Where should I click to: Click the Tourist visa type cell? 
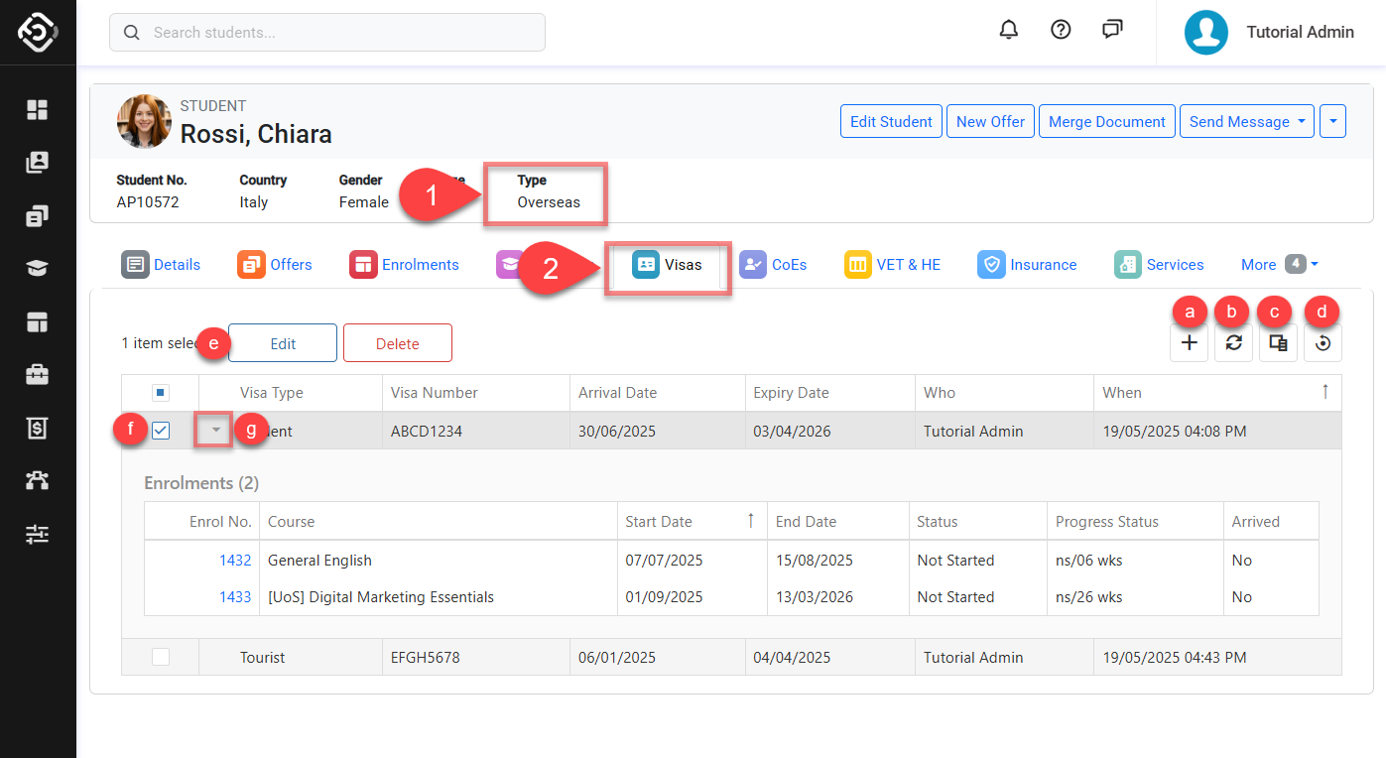pos(291,657)
